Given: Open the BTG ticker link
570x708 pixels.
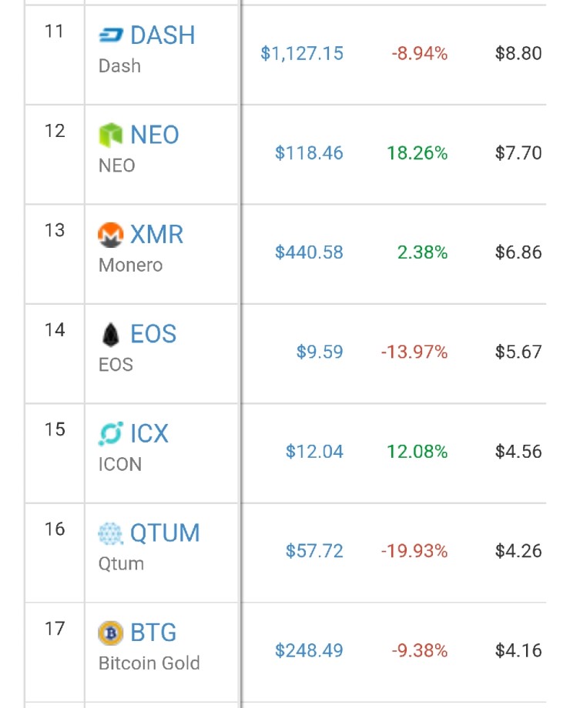Looking at the screenshot, I should pyautogui.click(x=153, y=633).
